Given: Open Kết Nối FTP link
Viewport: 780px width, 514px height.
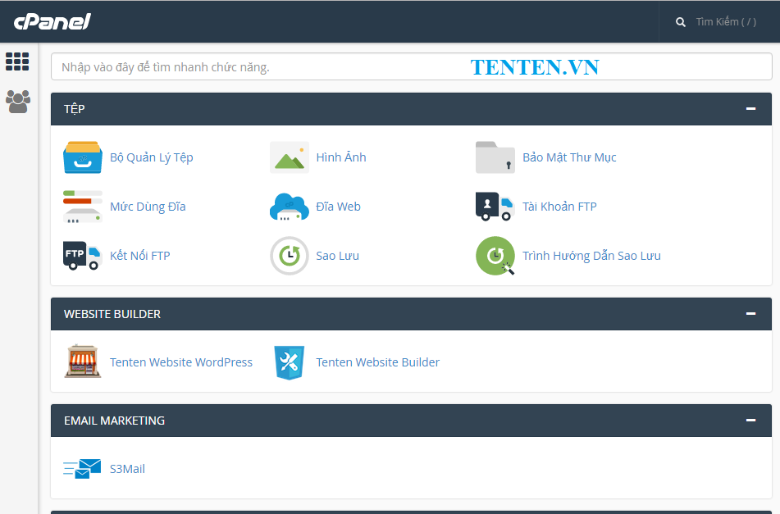Looking at the screenshot, I should 139,256.
